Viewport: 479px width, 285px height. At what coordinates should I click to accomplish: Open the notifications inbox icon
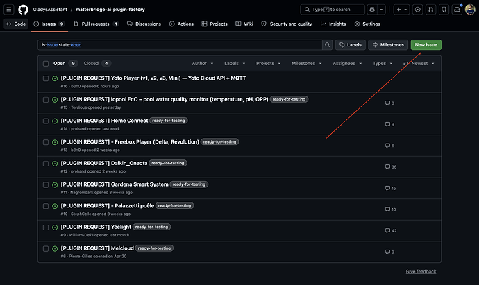(x=457, y=10)
